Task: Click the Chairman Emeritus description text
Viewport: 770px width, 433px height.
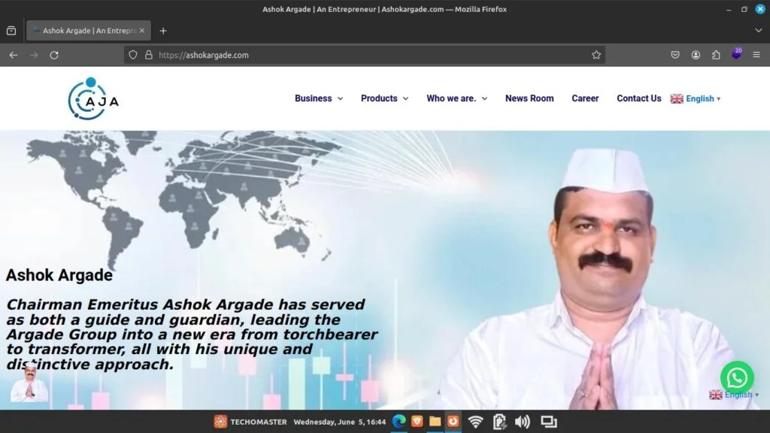Action: point(192,335)
